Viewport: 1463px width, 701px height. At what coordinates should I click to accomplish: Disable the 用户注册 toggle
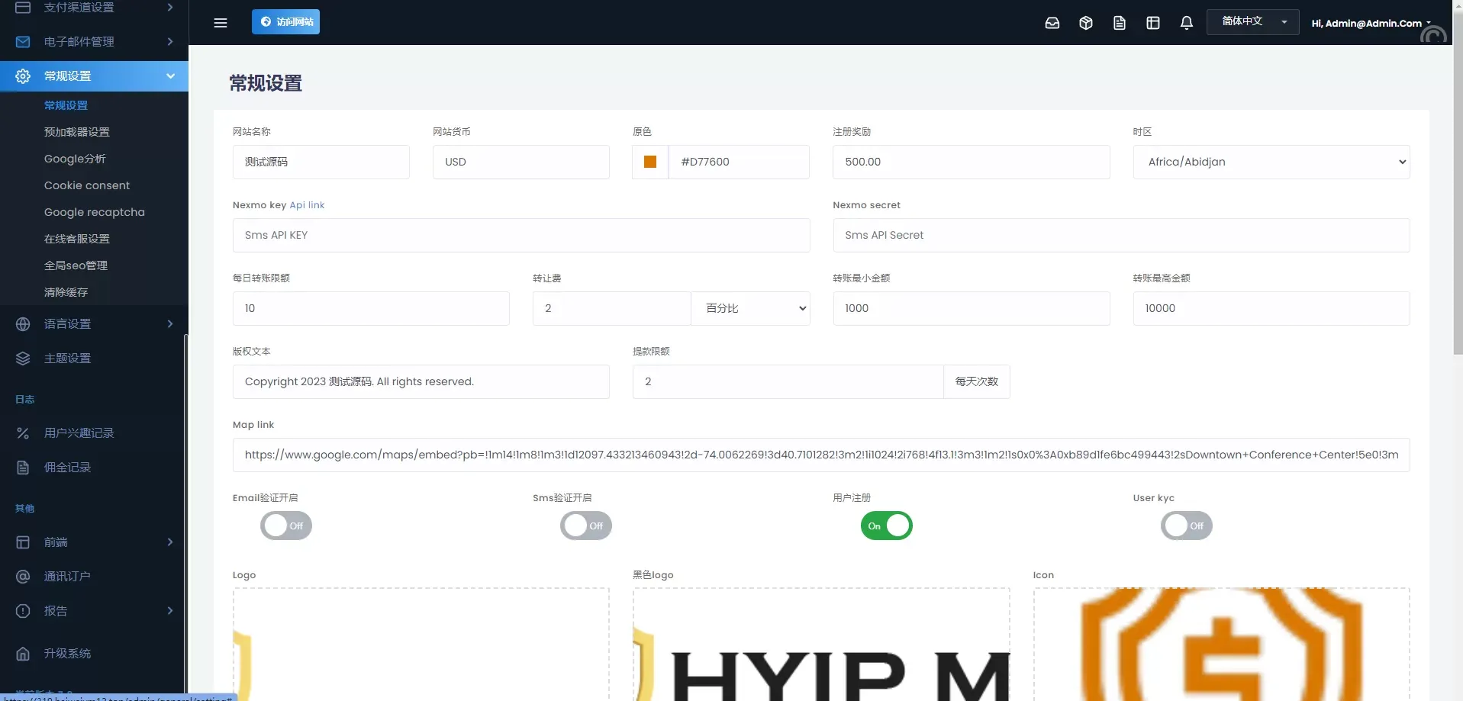point(886,526)
